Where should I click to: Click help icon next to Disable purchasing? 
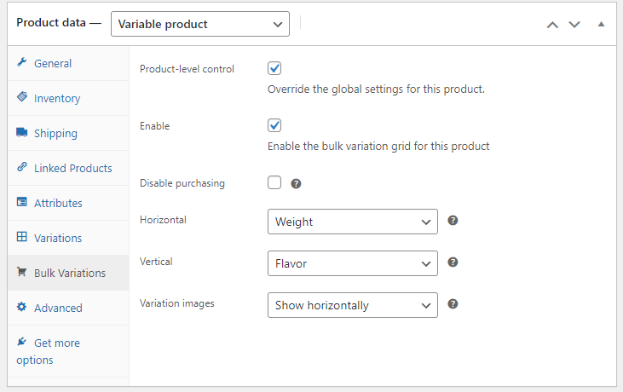click(296, 183)
